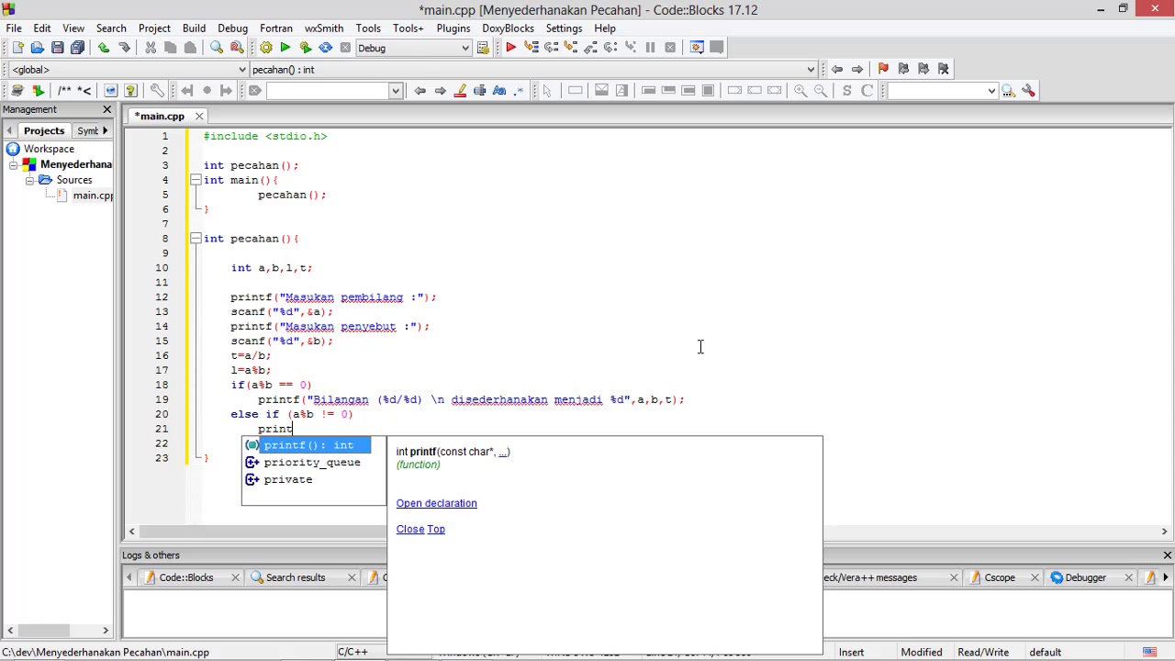
Task: Open the Build menu
Action: [x=194, y=28]
